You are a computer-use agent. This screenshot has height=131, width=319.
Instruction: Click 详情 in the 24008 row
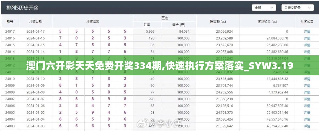tap(307, 92)
